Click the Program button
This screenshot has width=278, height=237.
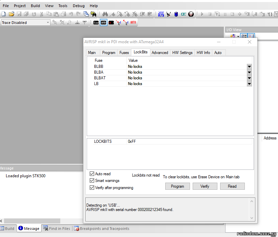(x=177, y=186)
